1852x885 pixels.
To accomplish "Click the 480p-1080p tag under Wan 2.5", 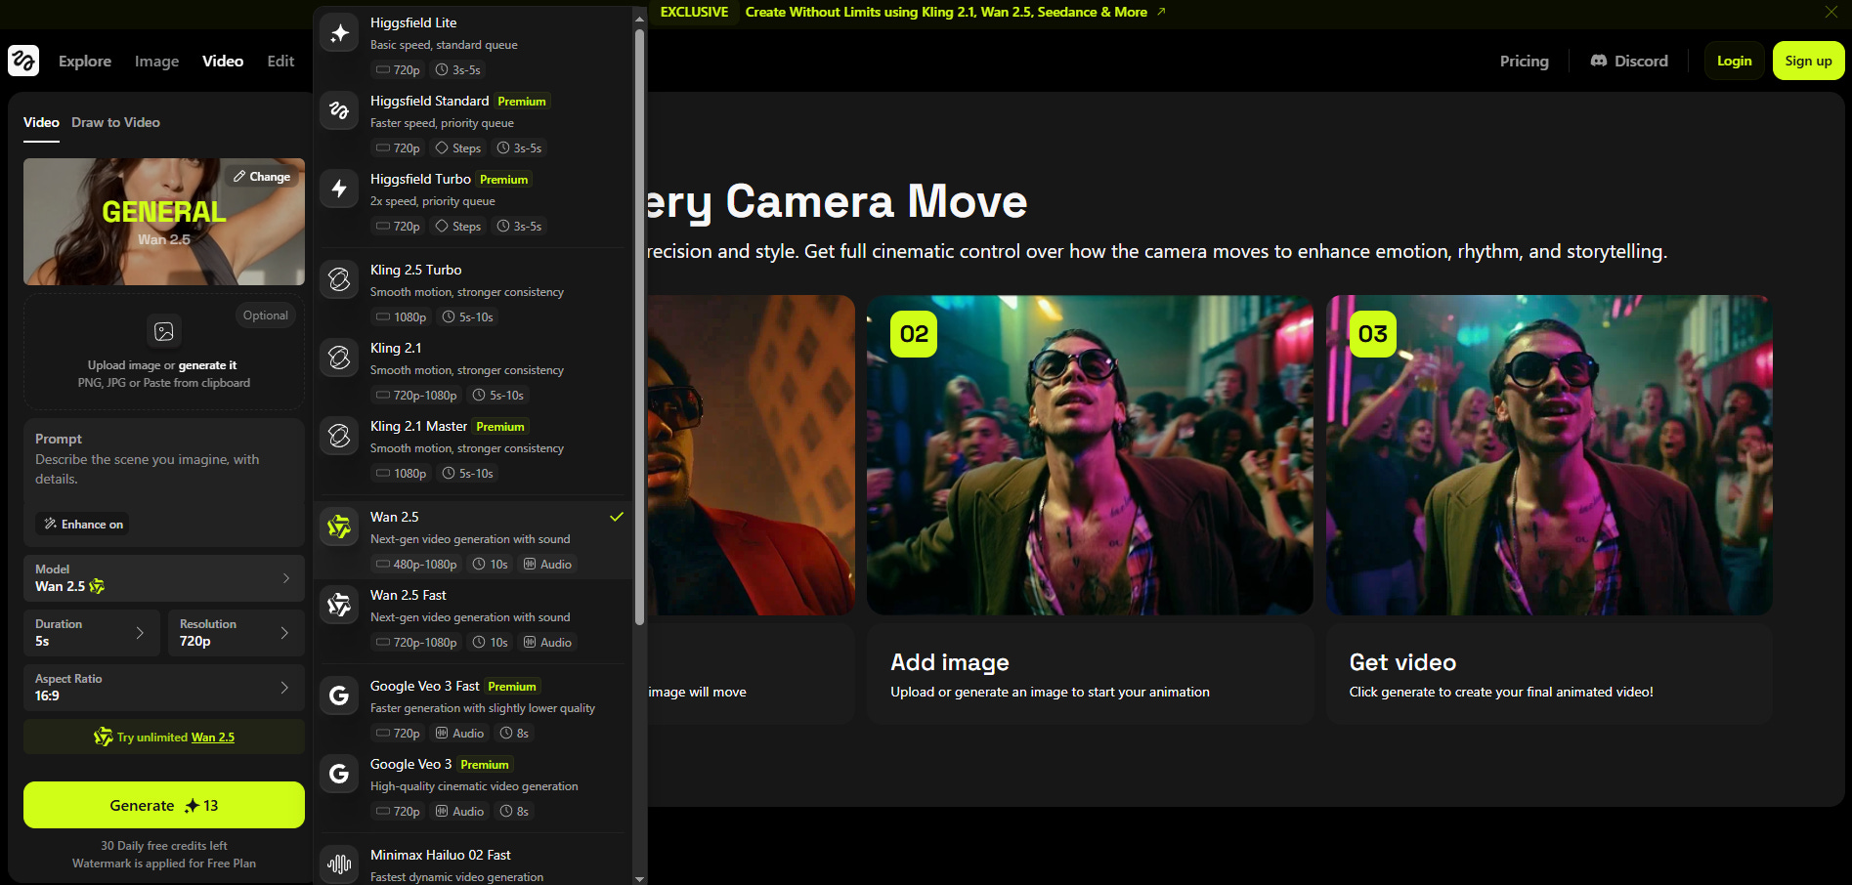I will pos(416,565).
